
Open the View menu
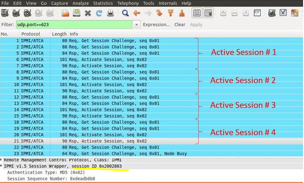pos(31,3)
